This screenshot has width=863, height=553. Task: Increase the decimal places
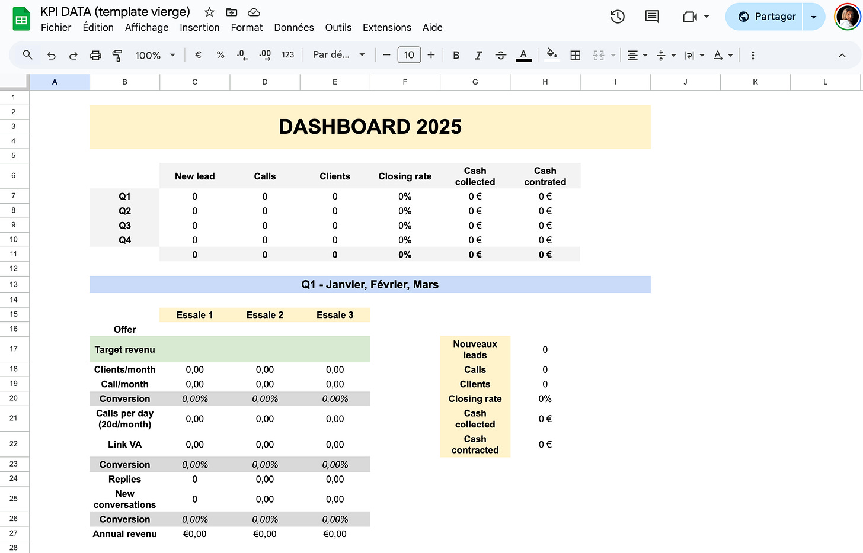[265, 55]
